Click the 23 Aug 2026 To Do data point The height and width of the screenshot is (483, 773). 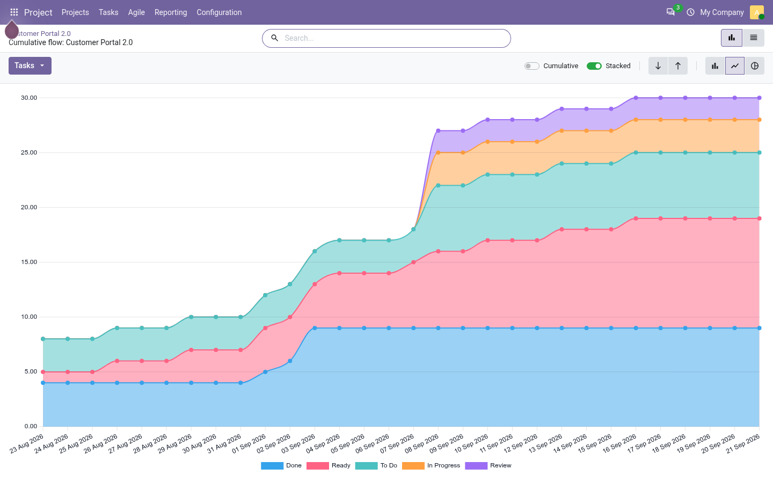pyautogui.click(x=43, y=339)
